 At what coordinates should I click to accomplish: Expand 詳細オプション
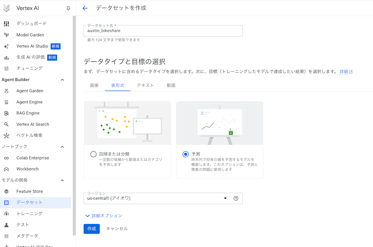pos(104,216)
